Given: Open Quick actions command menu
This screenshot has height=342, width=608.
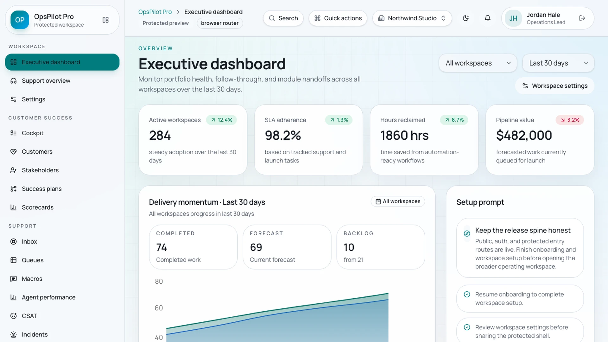Looking at the screenshot, I should [x=338, y=18].
